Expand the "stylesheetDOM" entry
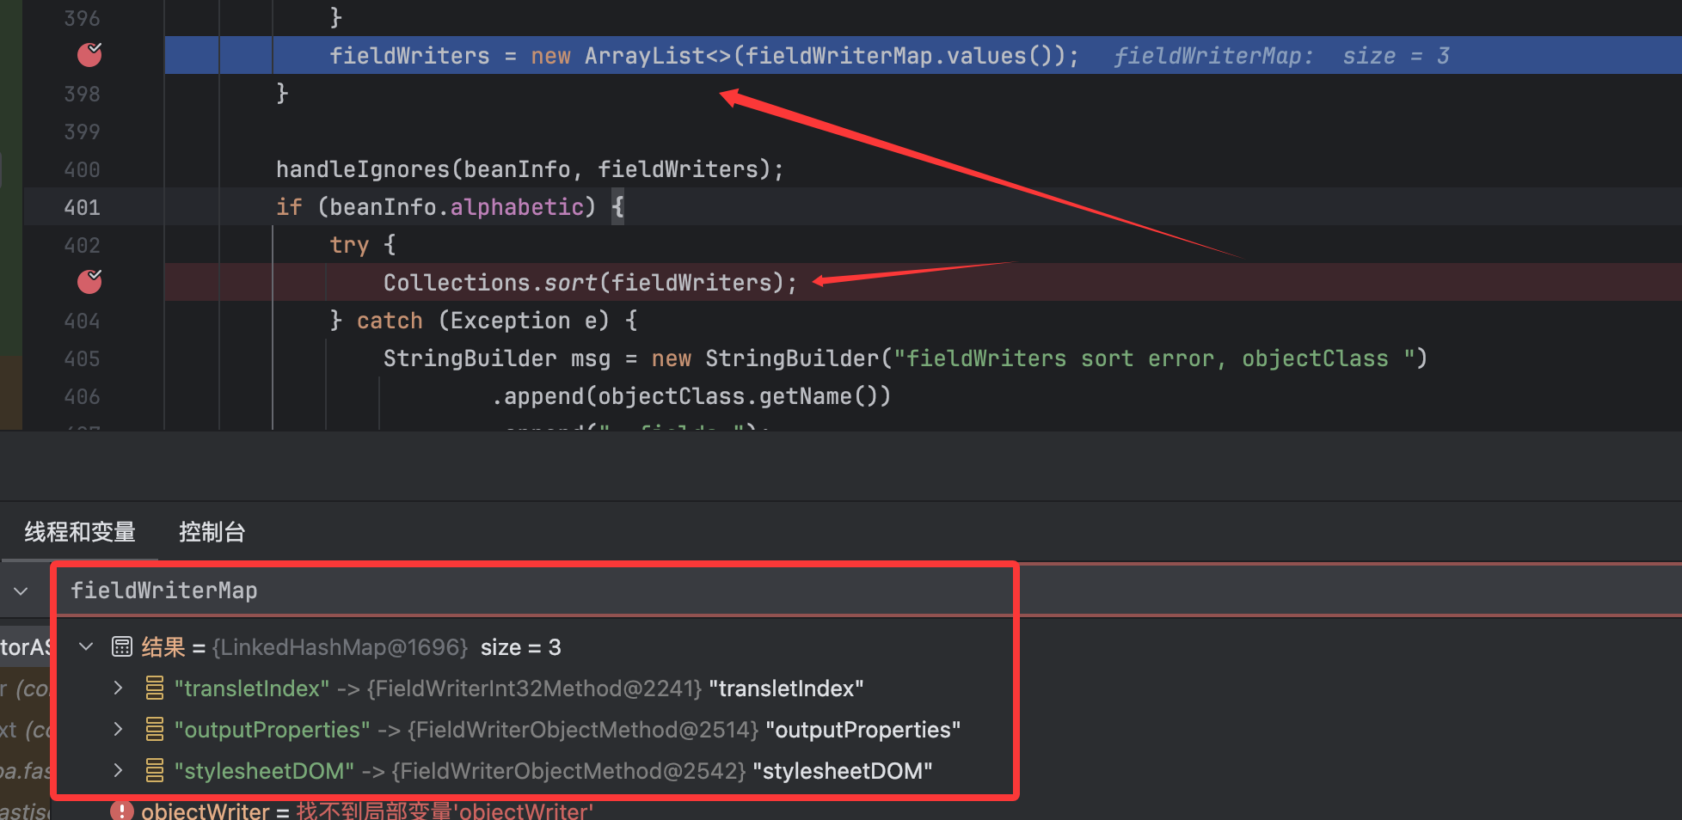Viewport: 1682px width, 820px height. pyautogui.click(x=119, y=770)
